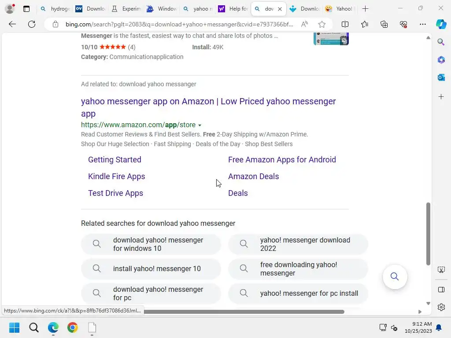Viewport: 451px width, 338px height.
Task: Open Microsoft 365 sidebar icon
Action: (x=441, y=60)
